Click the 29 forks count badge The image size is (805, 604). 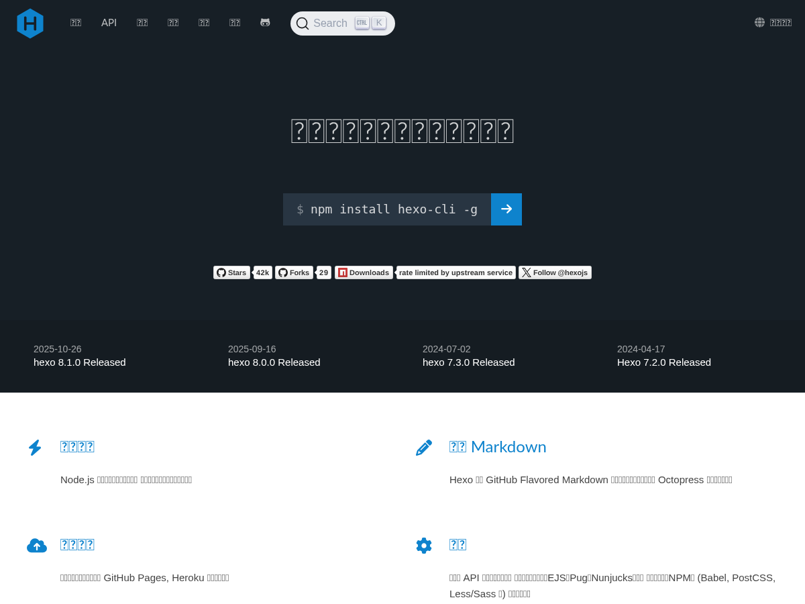(x=323, y=272)
